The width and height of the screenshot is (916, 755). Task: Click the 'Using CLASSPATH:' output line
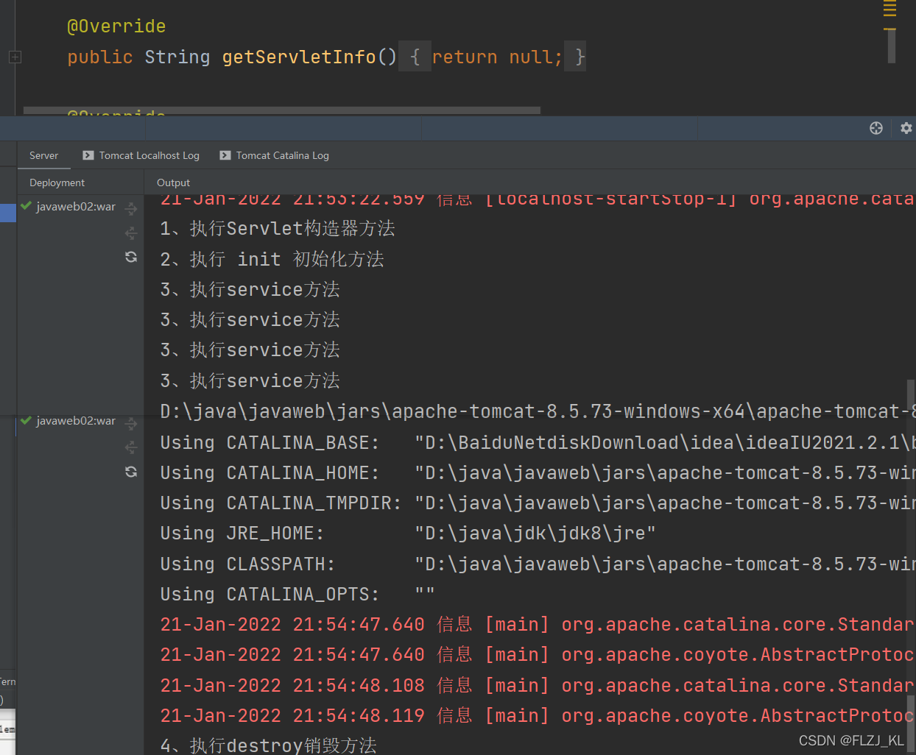tap(538, 564)
